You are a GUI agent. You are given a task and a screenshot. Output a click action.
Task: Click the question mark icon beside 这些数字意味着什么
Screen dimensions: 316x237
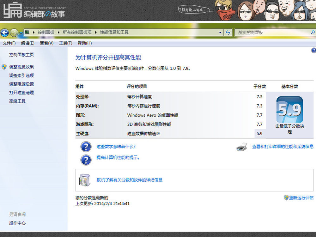pyautogui.click(x=86, y=147)
